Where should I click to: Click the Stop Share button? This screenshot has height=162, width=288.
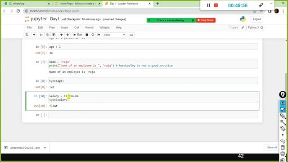(206, 20)
